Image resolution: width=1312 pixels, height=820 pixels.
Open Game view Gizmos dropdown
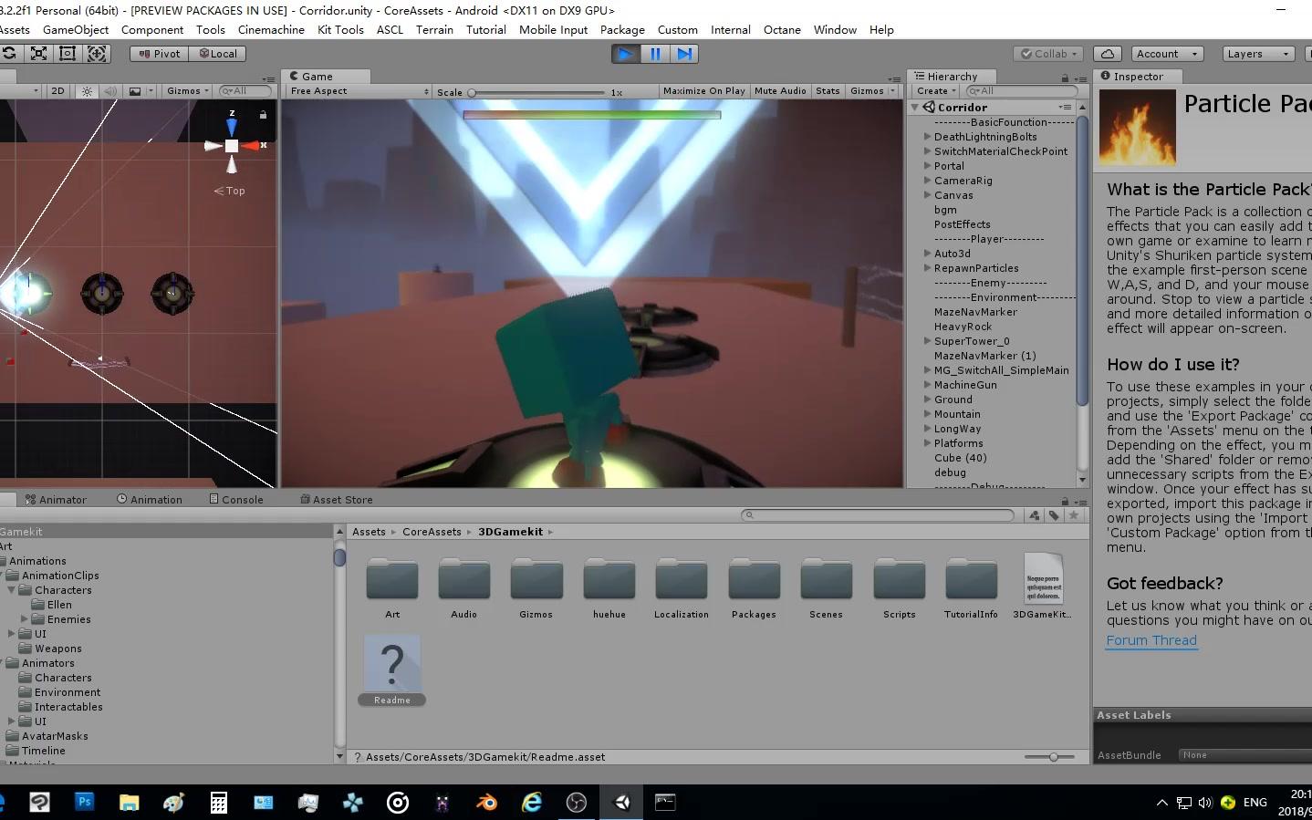pos(872,91)
